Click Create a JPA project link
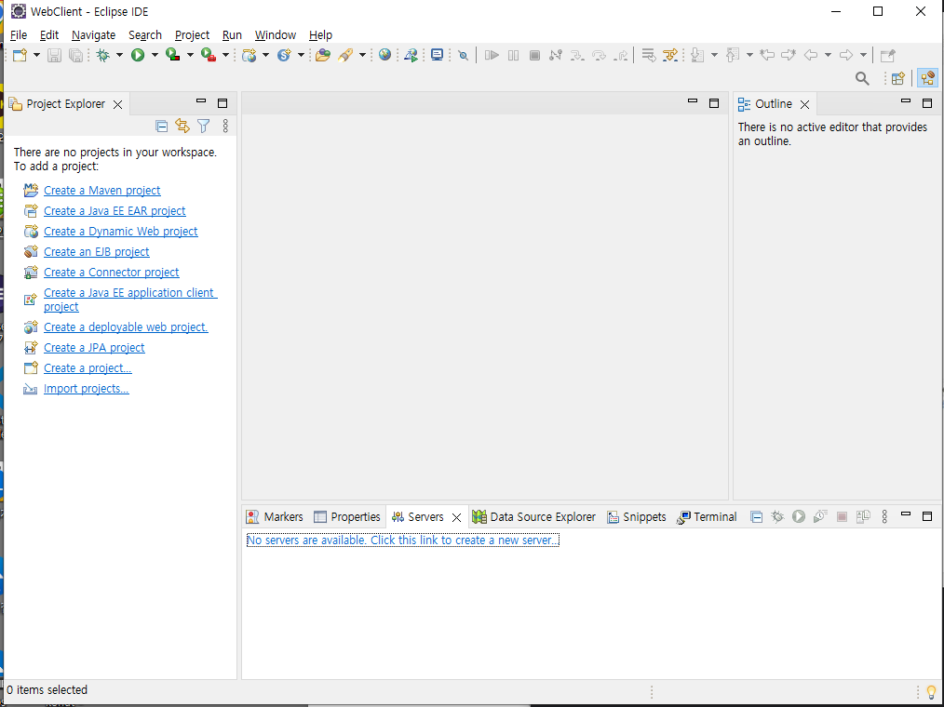The height and width of the screenshot is (707, 944). tap(94, 347)
